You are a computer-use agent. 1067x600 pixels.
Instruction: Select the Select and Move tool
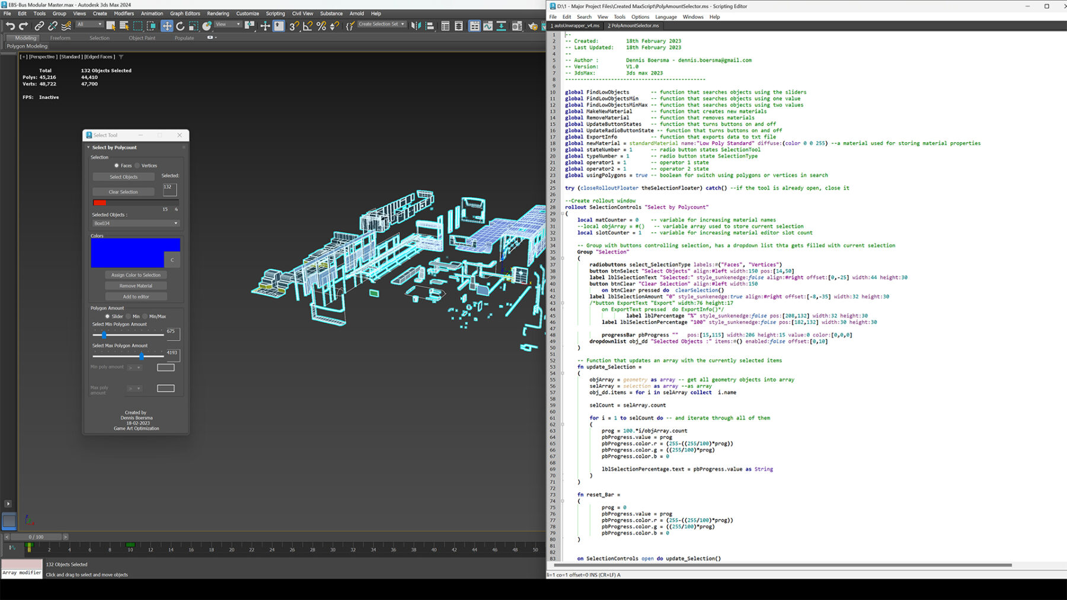coord(167,26)
